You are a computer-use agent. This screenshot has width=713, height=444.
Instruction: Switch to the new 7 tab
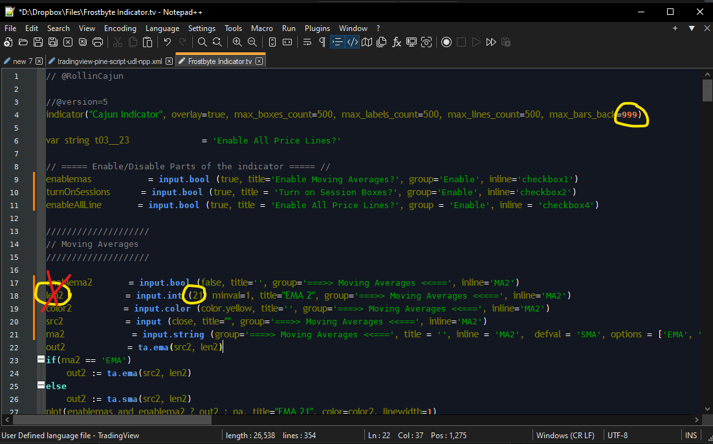[22, 61]
